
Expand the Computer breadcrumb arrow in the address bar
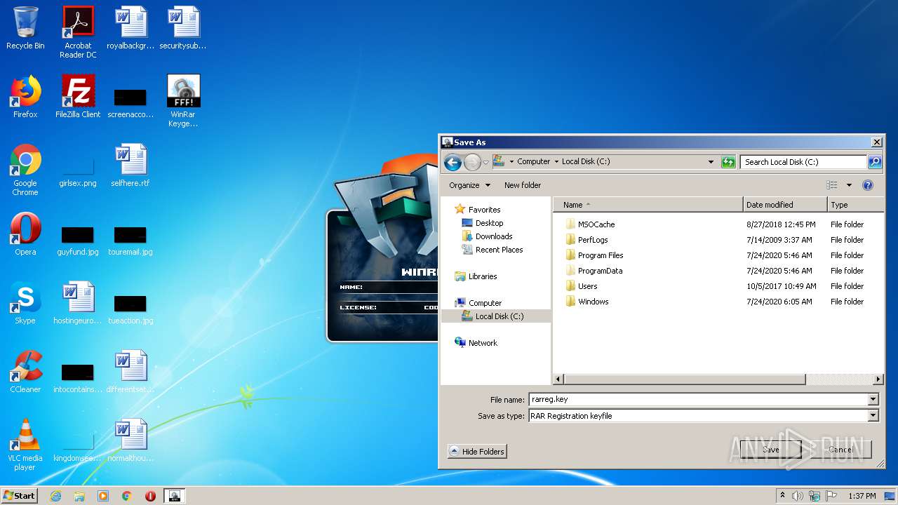click(556, 161)
